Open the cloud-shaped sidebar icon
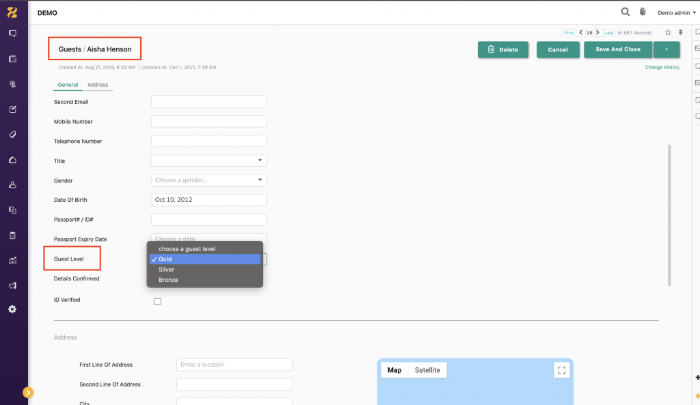This screenshot has width=700, height=405. [12, 160]
